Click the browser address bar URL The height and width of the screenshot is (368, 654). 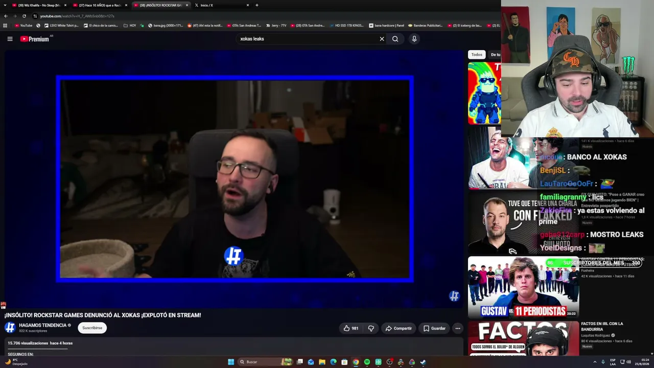tap(77, 16)
